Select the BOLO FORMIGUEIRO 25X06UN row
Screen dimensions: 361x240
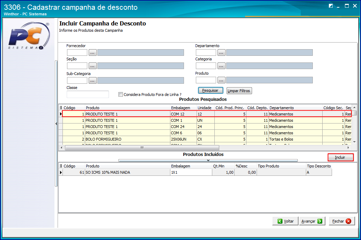pyautogui.click(x=207, y=139)
